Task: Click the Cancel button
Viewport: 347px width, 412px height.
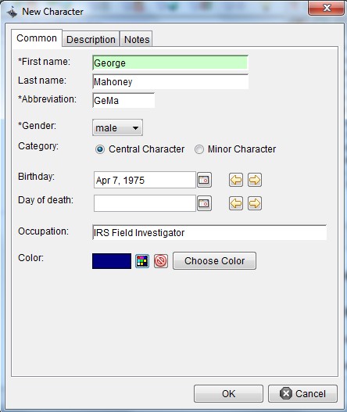Action: click(x=302, y=393)
